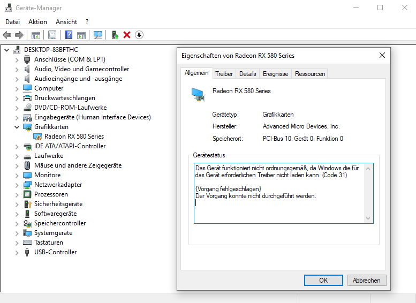Click the Netzwerkadapter icon
This screenshot has width=416, height=303.
pyautogui.click(x=27, y=185)
